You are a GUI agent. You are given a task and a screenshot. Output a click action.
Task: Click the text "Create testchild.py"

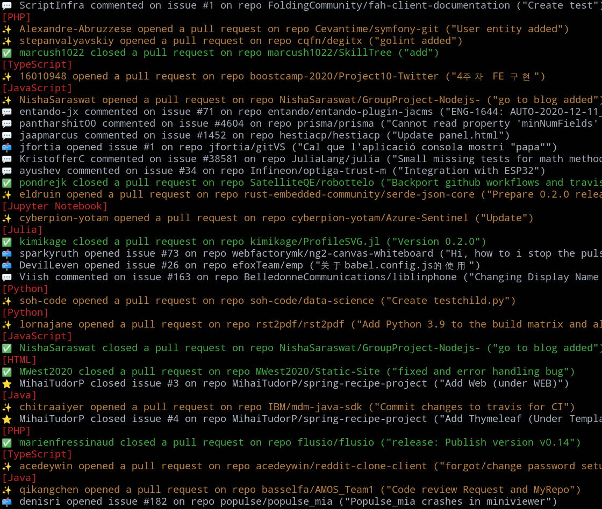tap(448, 301)
